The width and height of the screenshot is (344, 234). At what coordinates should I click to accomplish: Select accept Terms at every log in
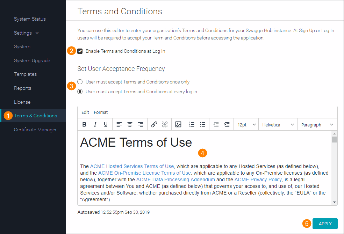80,92
